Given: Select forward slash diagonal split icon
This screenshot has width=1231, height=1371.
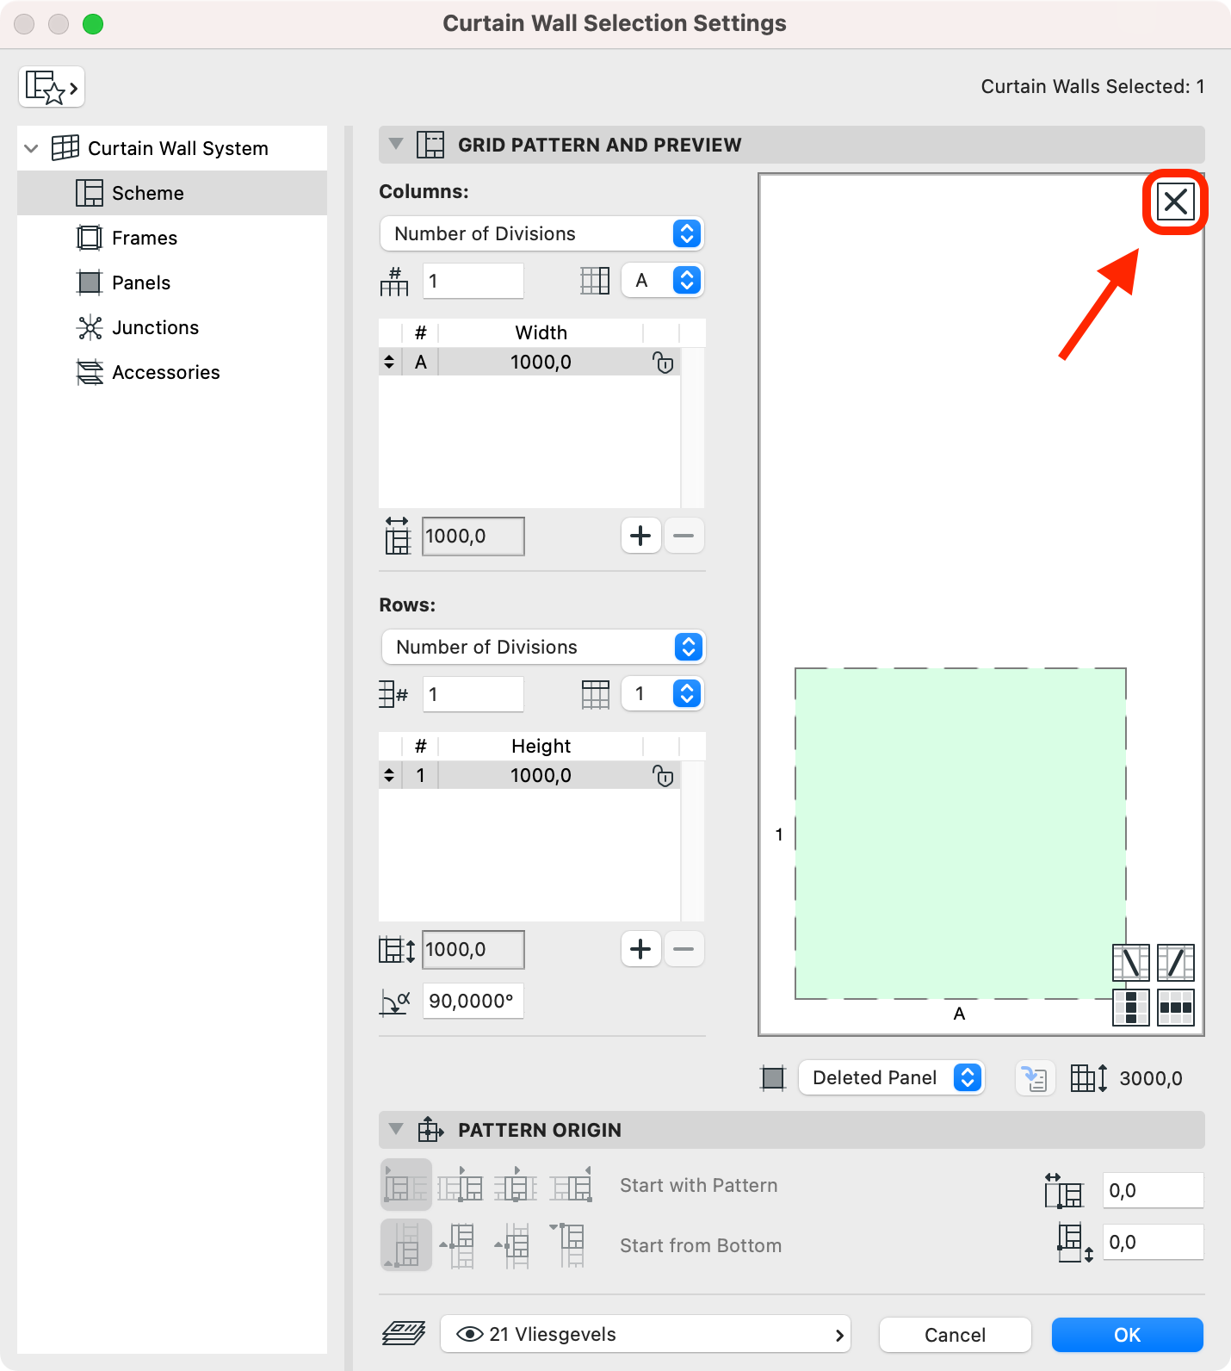Looking at the screenshot, I should (1175, 962).
